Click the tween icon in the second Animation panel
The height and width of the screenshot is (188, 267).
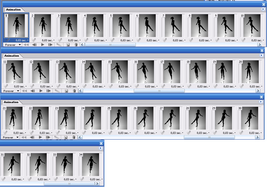coord(57,91)
